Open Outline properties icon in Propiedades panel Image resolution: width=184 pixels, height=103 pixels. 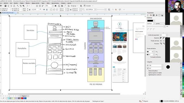tap(148, 15)
